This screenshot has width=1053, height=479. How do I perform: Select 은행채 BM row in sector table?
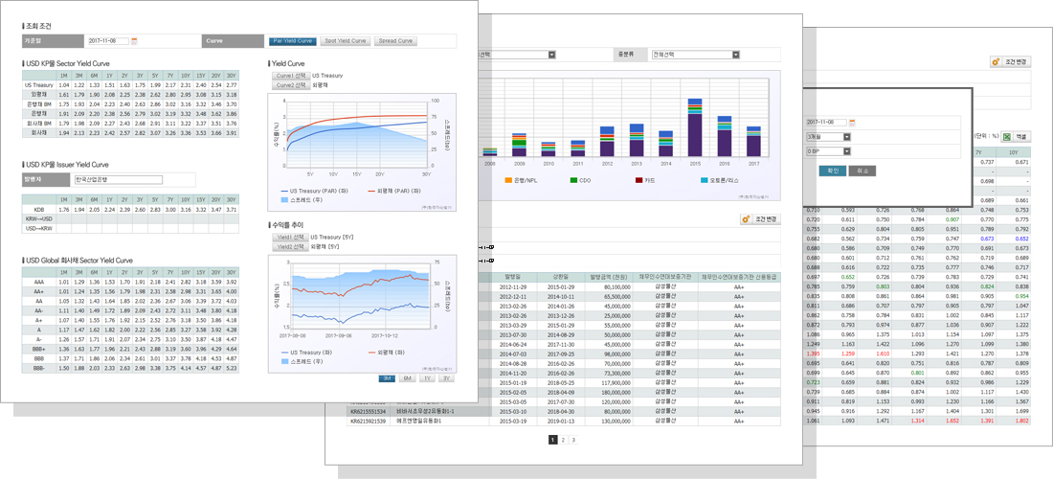(x=130, y=104)
